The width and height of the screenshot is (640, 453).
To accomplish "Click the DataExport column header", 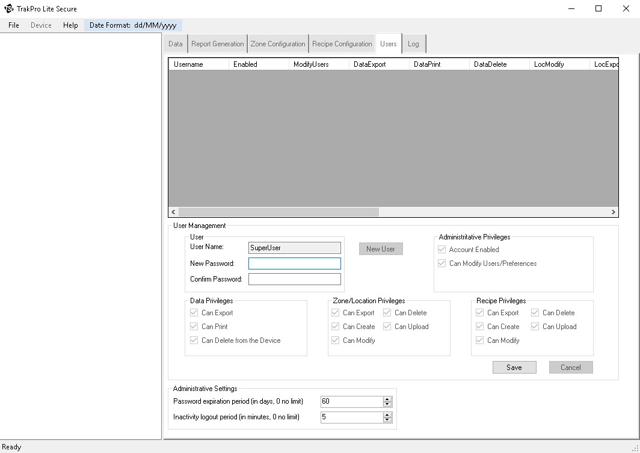I will point(379,64).
